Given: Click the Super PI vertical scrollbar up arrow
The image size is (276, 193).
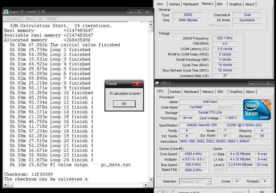Looking at the screenshot, I should 151,24.
